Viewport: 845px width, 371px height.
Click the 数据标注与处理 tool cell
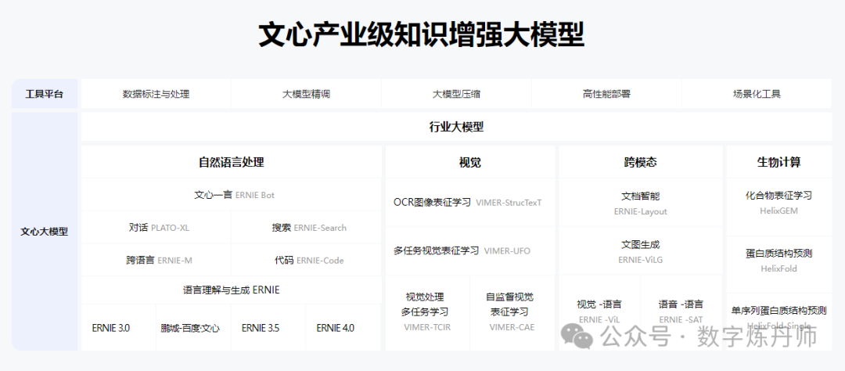[156, 94]
